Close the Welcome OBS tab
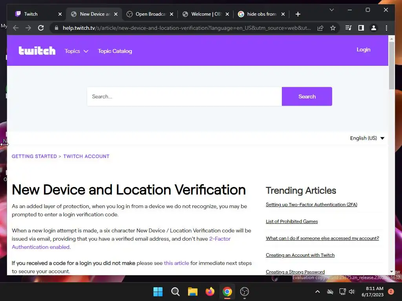402x301 pixels. [x=227, y=14]
